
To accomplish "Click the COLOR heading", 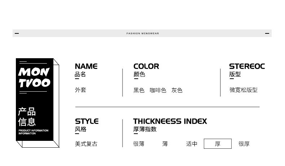I will pyautogui.click(x=146, y=66).
